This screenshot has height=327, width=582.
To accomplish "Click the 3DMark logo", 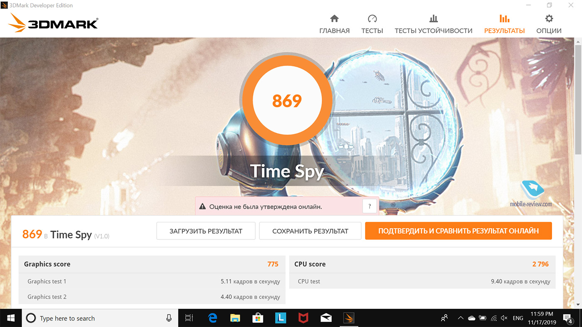I will coord(53,23).
